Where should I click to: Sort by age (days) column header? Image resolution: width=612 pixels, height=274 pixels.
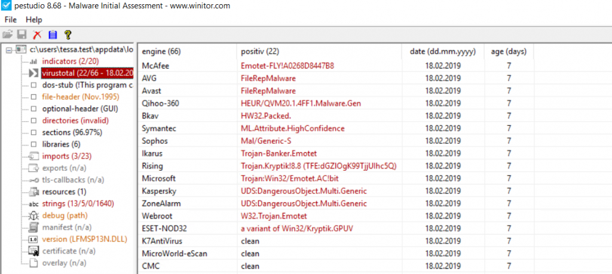(509, 51)
